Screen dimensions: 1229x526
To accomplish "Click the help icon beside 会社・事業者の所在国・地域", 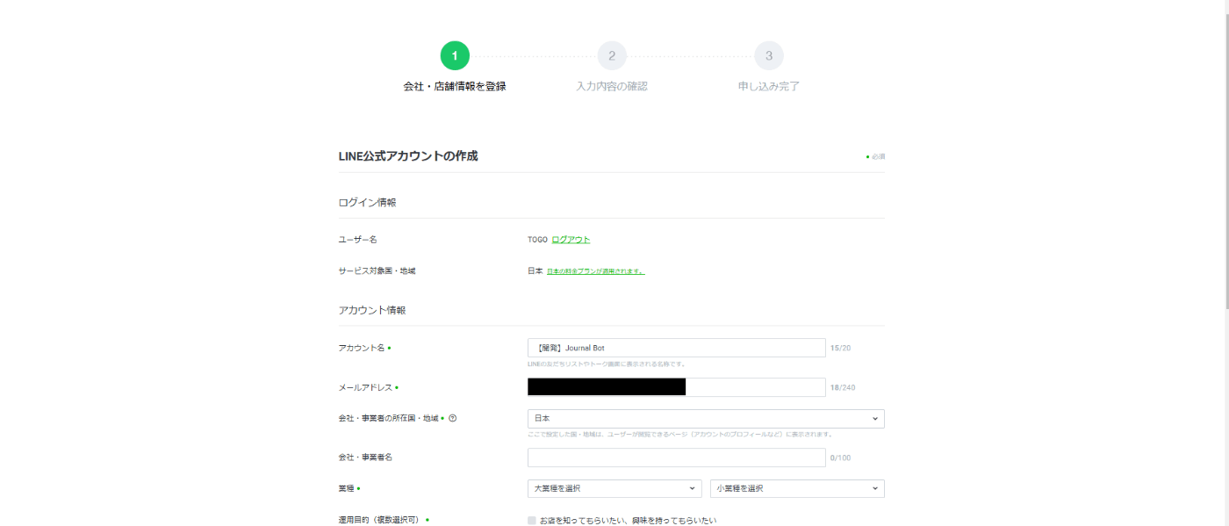I will [x=452, y=418].
